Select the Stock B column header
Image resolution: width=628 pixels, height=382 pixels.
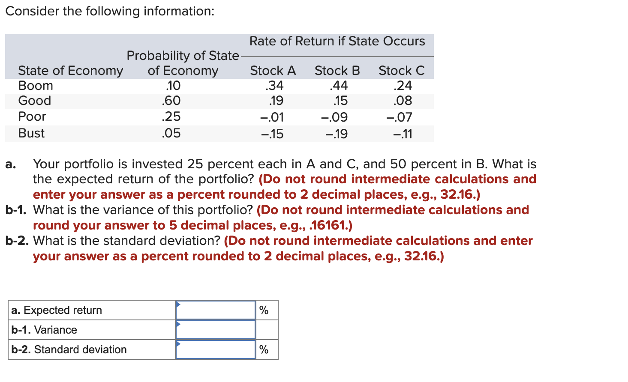pos(337,70)
